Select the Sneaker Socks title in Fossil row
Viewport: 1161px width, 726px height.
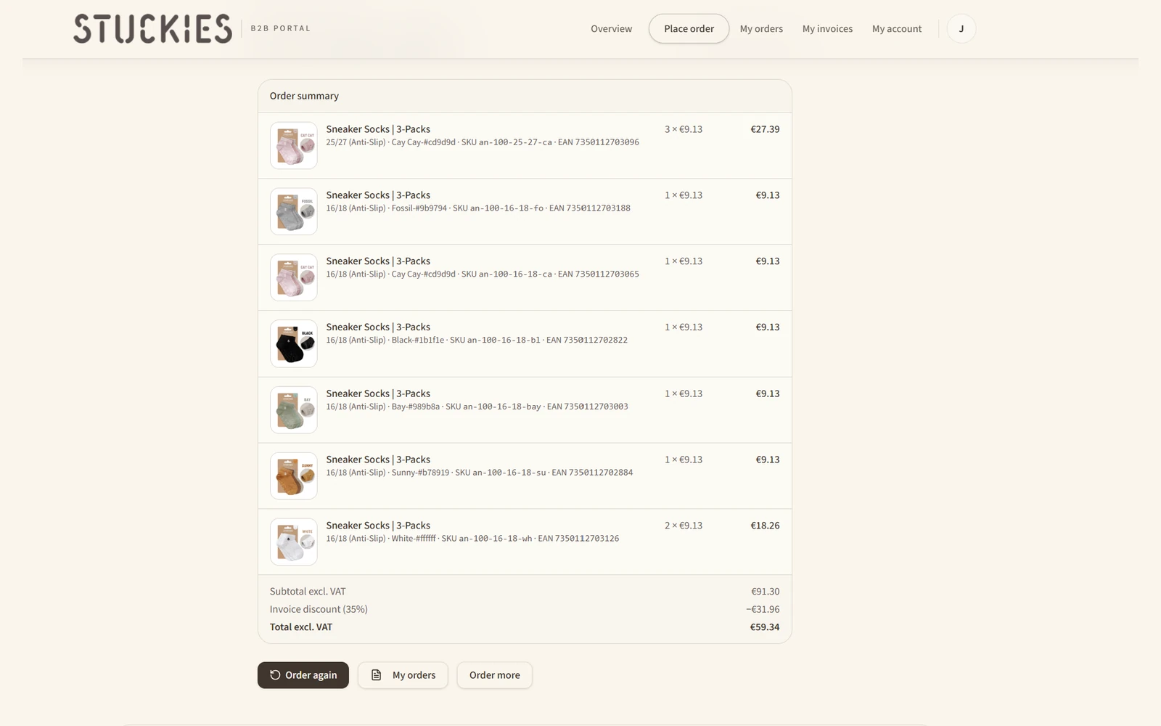pos(378,195)
